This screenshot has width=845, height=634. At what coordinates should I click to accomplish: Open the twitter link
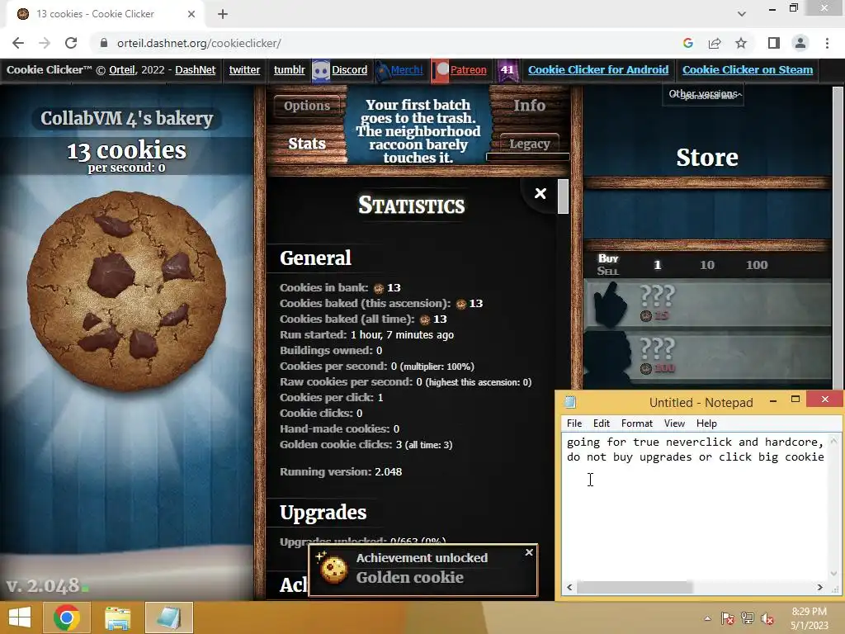pos(244,70)
